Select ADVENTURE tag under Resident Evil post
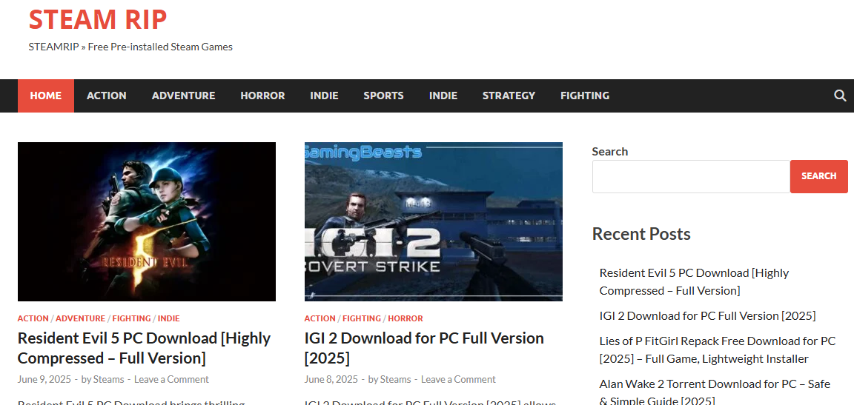This screenshot has height=405, width=854. [x=81, y=318]
